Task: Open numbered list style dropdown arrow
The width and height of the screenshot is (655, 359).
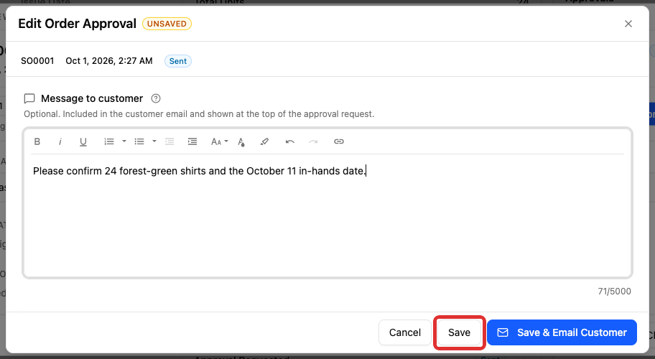Action: coord(124,141)
